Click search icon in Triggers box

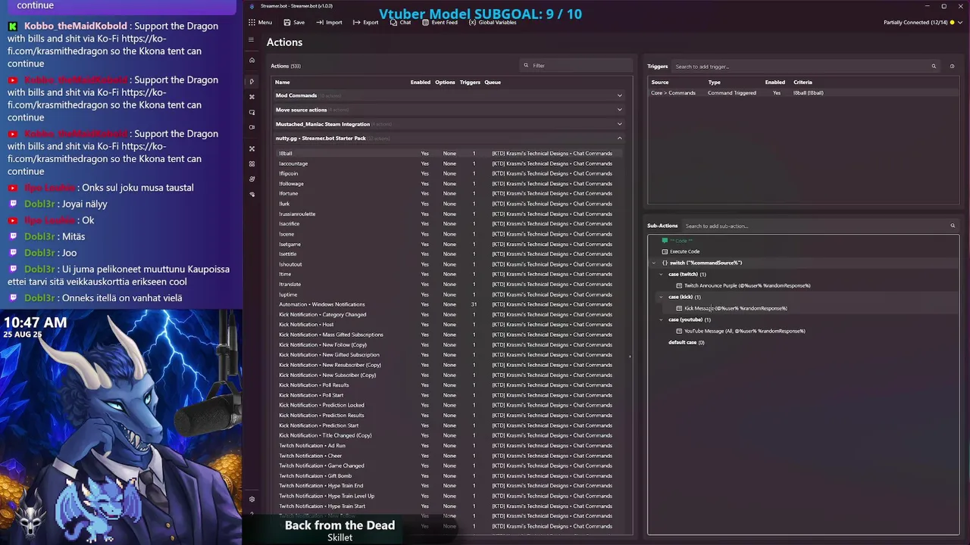[x=934, y=67]
